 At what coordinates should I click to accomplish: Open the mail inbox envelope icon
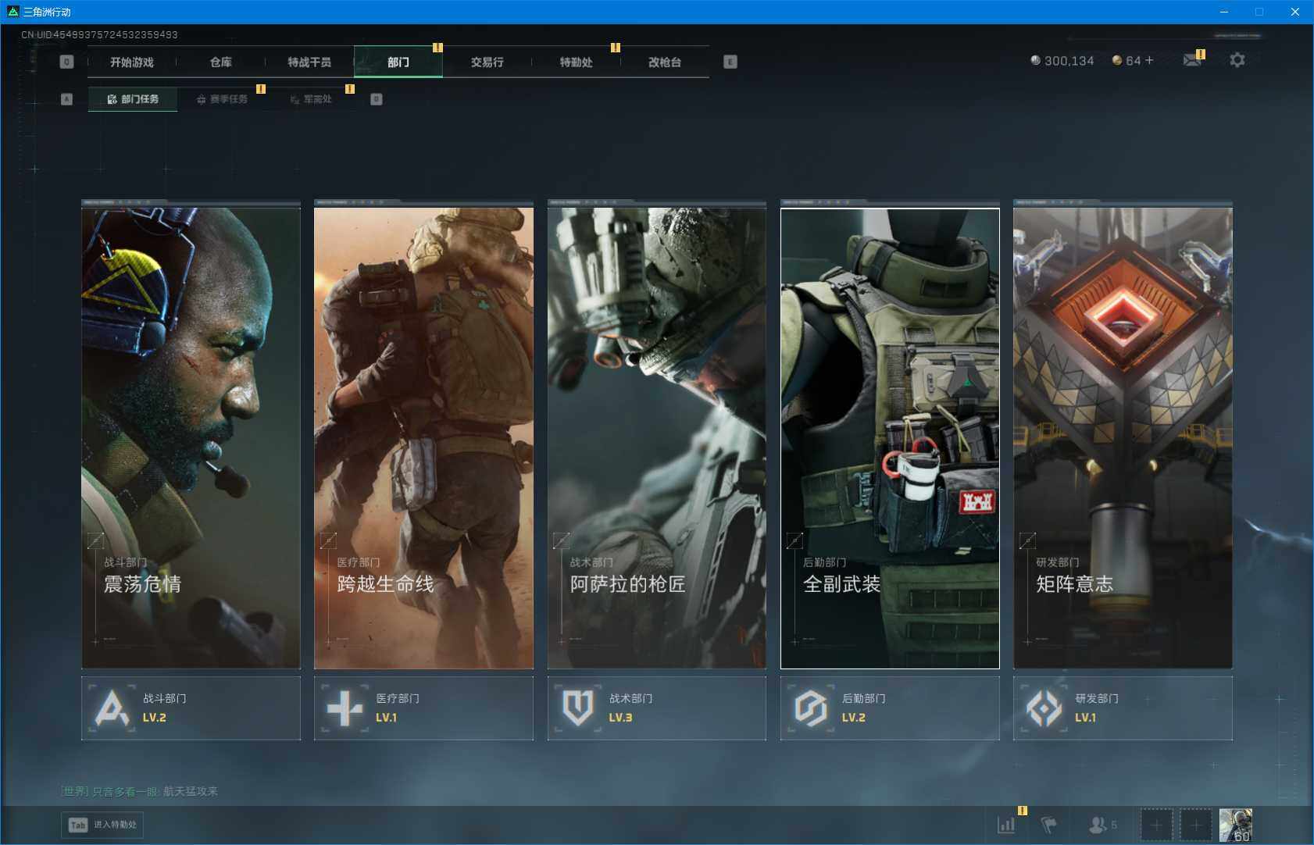click(1191, 60)
